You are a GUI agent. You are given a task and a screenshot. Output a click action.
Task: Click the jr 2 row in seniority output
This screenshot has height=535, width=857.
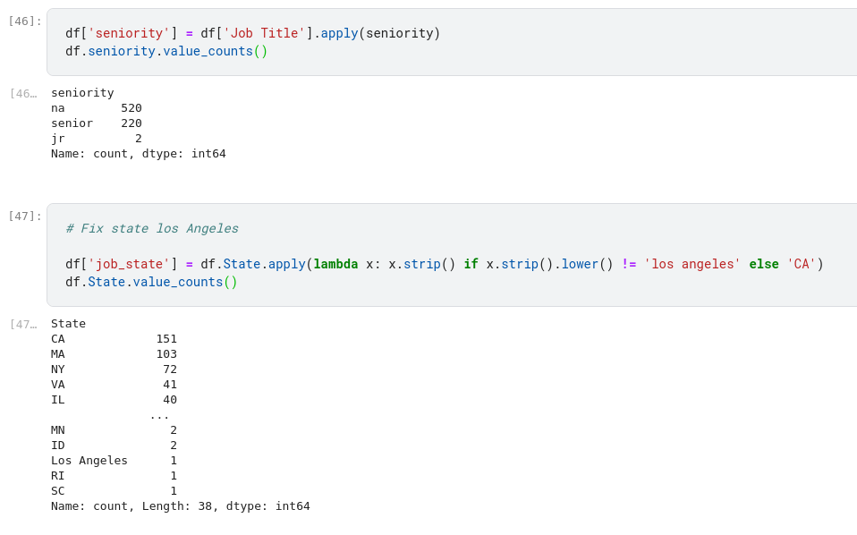96,138
